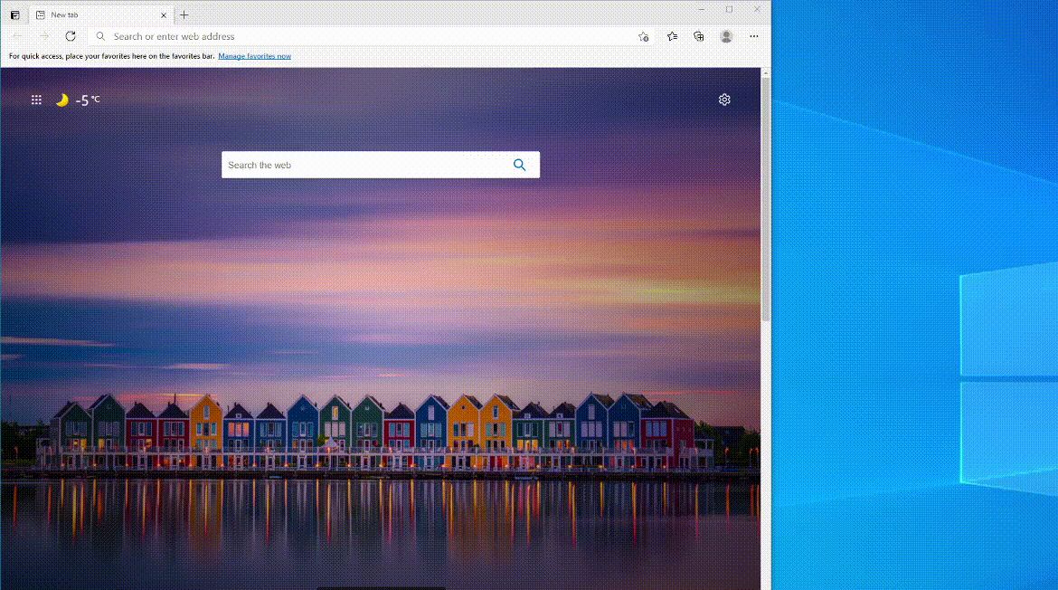Open the Settings and more menu
Image resolution: width=1058 pixels, height=590 pixels.
753,36
